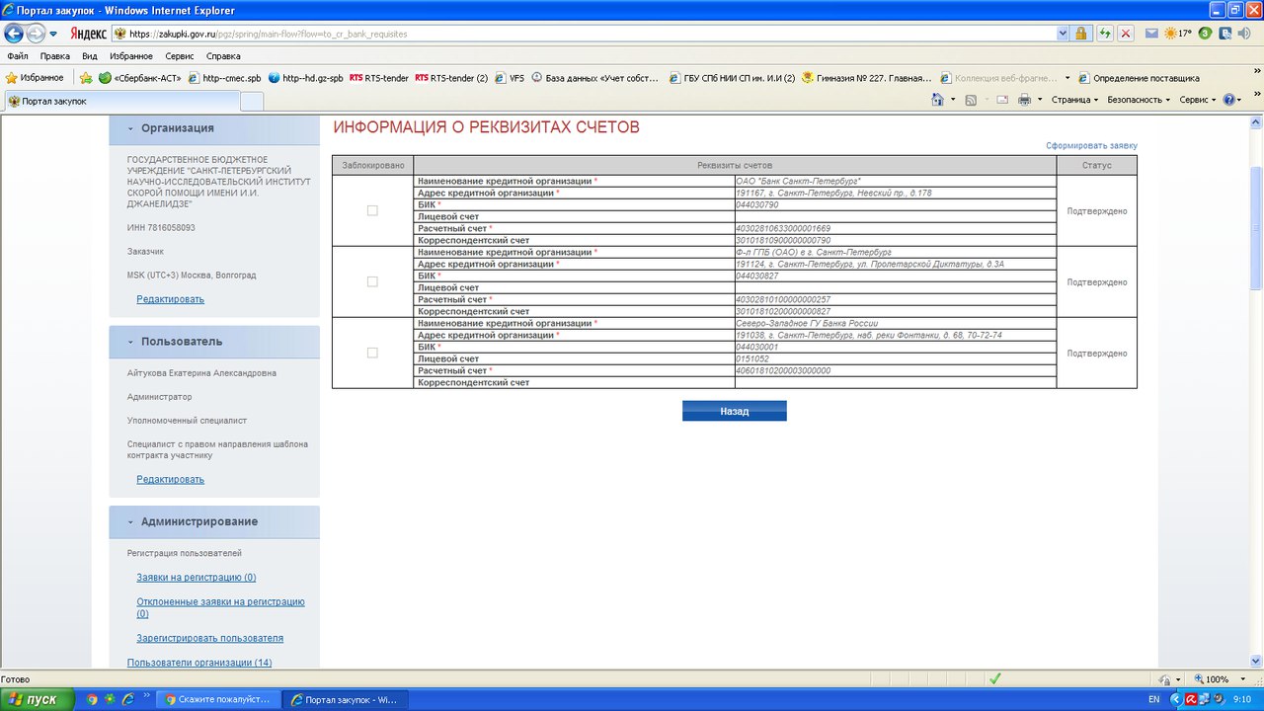Open the VFS bookmark in favorites bar
Screen dimensions: 1264x711
coord(511,77)
